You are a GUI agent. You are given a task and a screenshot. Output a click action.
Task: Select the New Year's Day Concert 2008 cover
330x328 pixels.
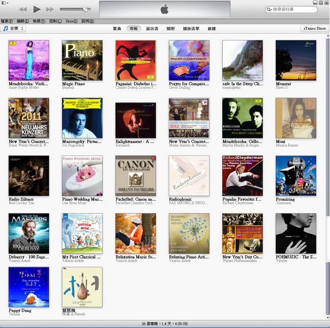(242, 234)
